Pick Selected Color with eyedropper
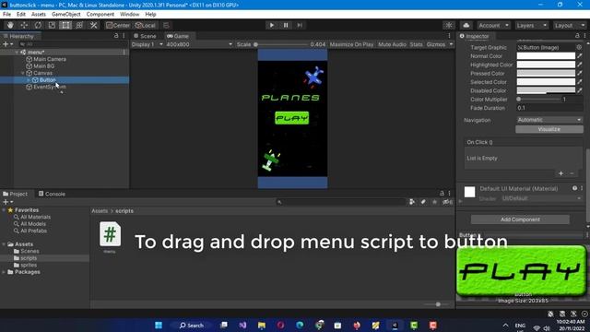 coord(580,82)
